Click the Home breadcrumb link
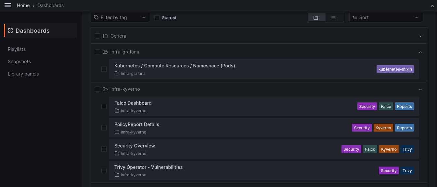 [23, 5]
